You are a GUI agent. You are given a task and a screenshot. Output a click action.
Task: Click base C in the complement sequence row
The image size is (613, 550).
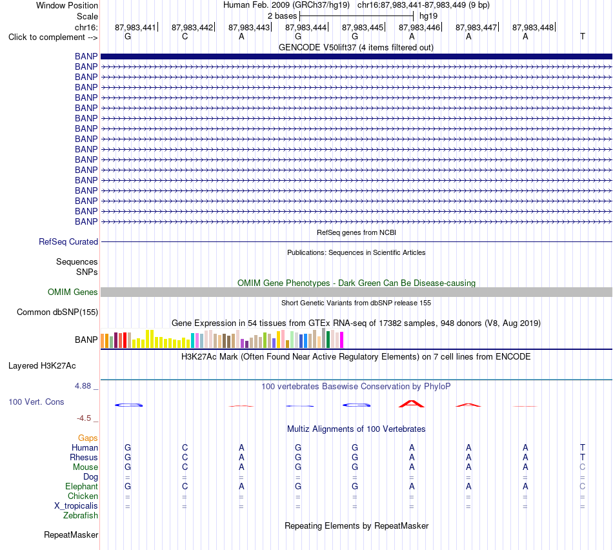(185, 36)
